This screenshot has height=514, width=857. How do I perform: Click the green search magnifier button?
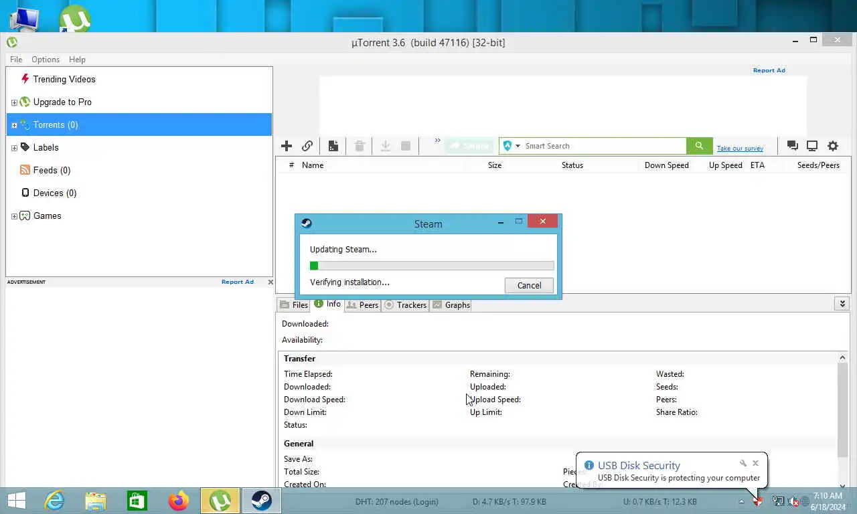pos(699,146)
